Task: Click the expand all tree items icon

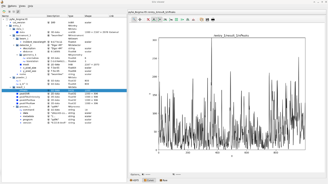Action: (10, 11)
